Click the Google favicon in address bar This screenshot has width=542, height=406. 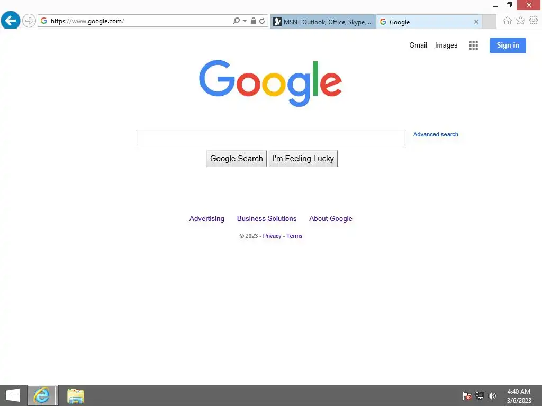pyautogui.click(x=44, y=21)
